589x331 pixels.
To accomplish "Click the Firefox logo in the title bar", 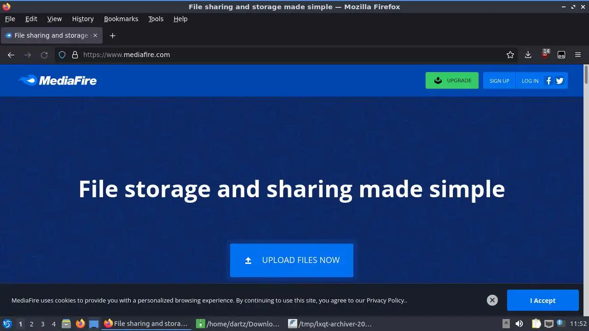I will point(6,6).
